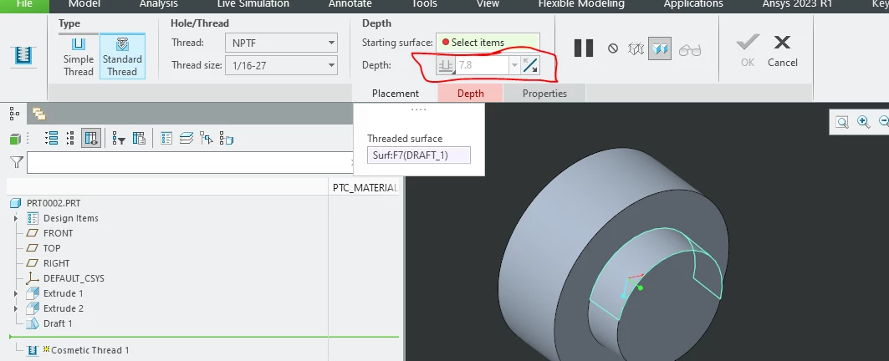Screen dimensions: 889x361
Task: Open the Thread size dropdown showing 1/16-27
Action: click(281, 65)
